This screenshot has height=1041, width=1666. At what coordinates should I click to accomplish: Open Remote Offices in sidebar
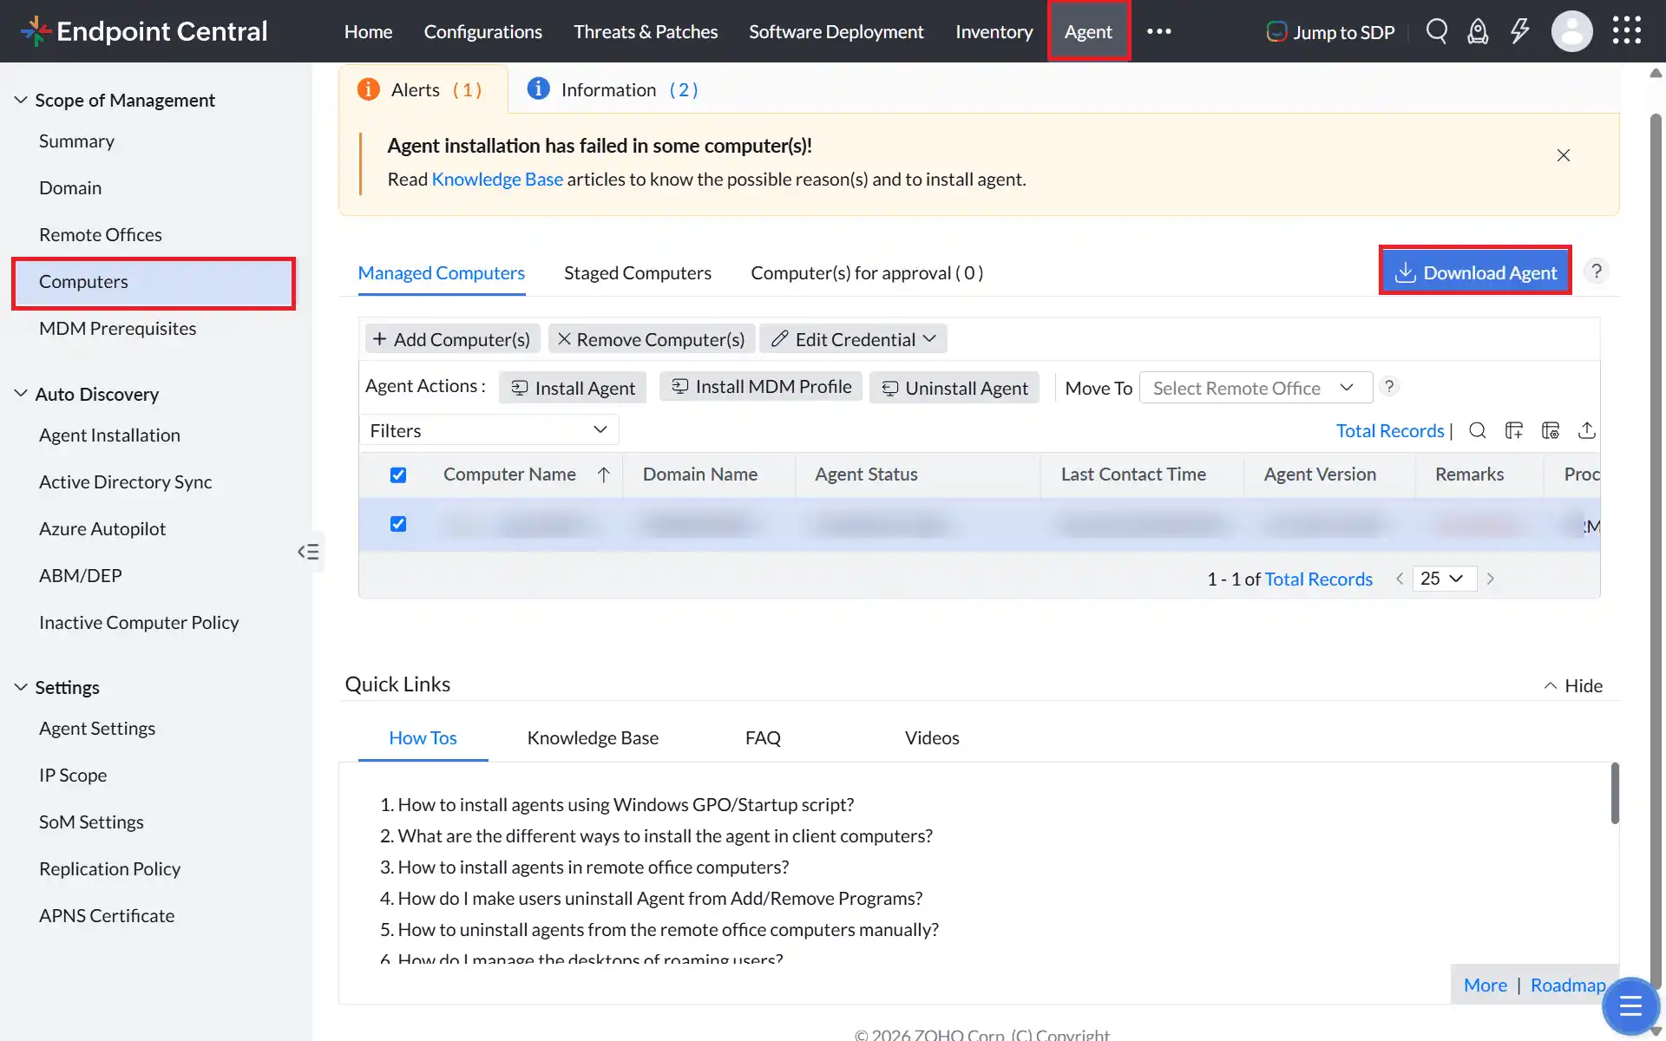(x=101, y=235)
